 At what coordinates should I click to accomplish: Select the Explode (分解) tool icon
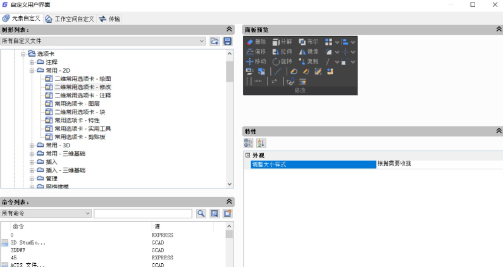(276, 42)
